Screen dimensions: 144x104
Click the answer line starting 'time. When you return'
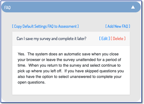[69, 65]
